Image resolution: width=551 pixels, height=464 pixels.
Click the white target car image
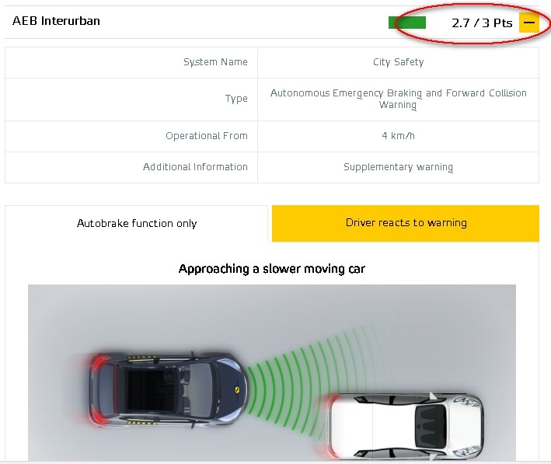tap(403, 426)
